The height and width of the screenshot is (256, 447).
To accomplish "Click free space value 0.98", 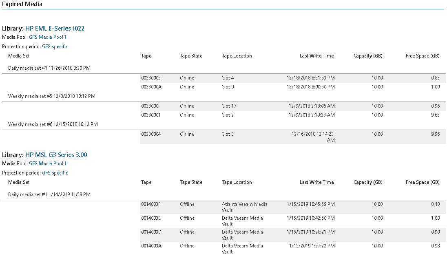I will click(x=435, y=246).
